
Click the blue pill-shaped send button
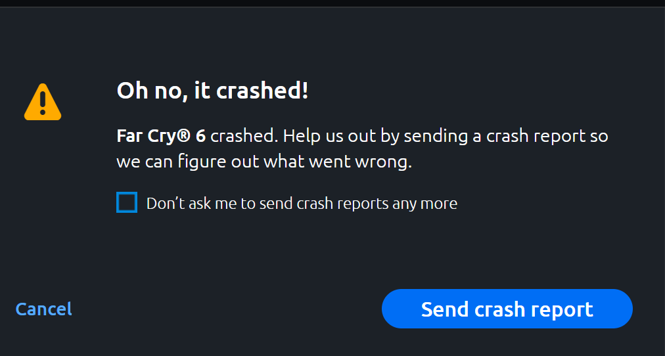pyautogui.click(x=507, y=309)
